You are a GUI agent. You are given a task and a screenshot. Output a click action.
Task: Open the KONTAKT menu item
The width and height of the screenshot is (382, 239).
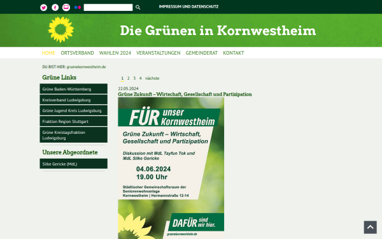[x=234, y=53]
